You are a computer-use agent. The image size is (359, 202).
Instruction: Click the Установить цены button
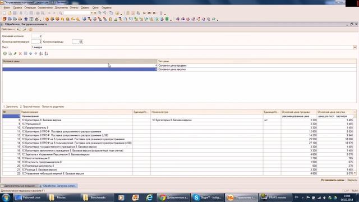coord(332,180)
